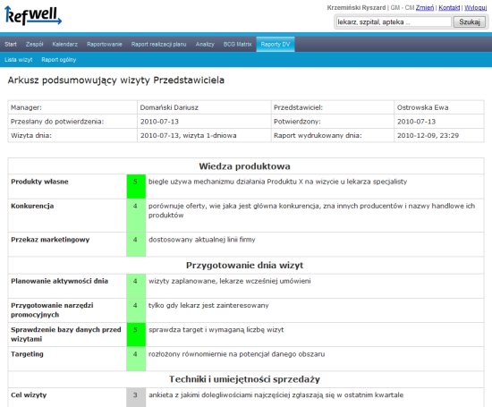Open BCG Matrix page
Screen dimensions: 492x407
pos(238,44)
